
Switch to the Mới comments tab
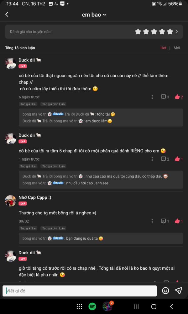[177, 48]
